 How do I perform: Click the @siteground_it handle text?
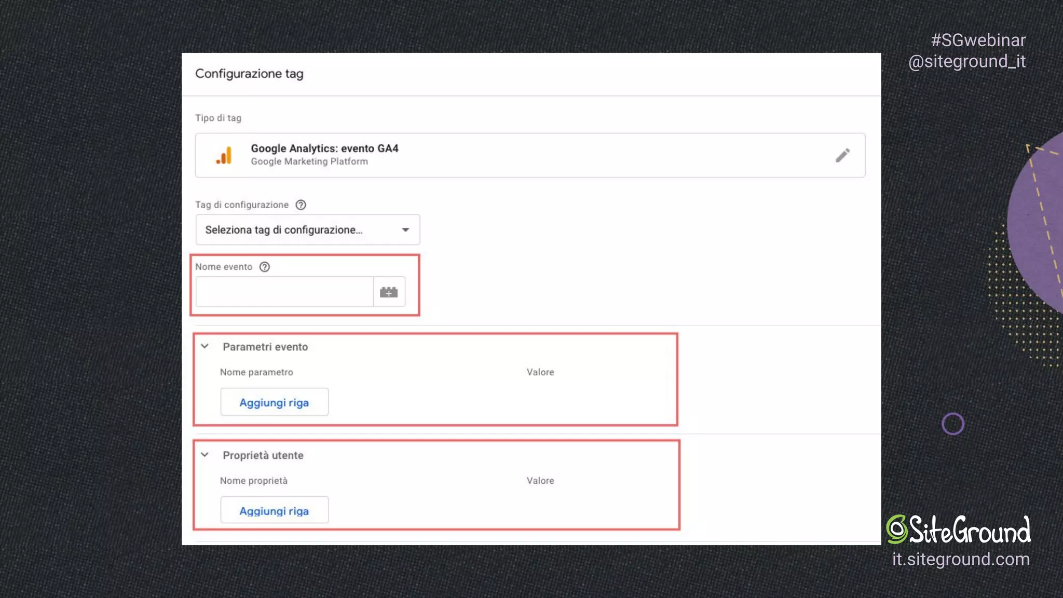click(967, 61)
